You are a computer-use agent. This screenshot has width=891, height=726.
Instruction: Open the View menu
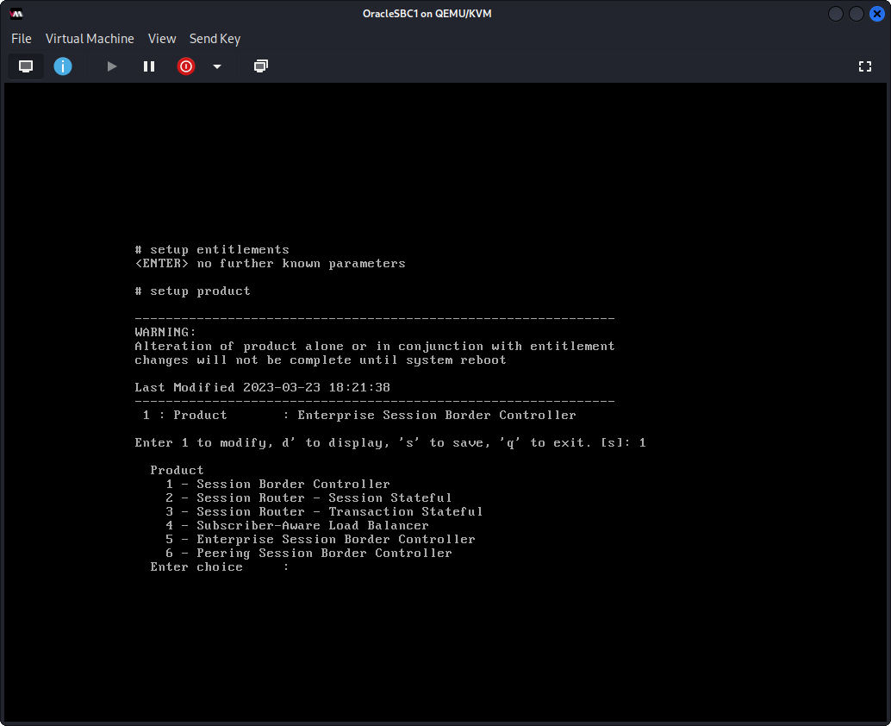162,39
